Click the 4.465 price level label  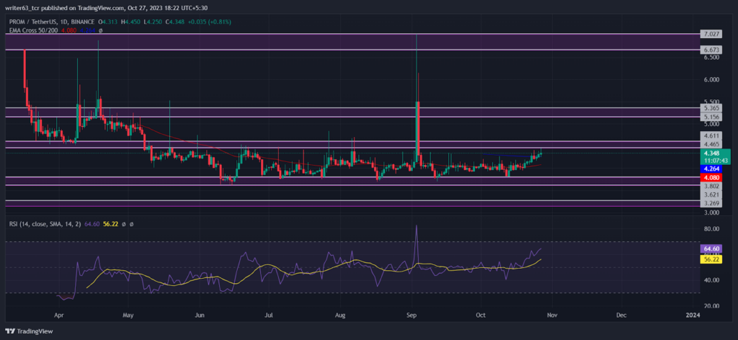point(710,144)
